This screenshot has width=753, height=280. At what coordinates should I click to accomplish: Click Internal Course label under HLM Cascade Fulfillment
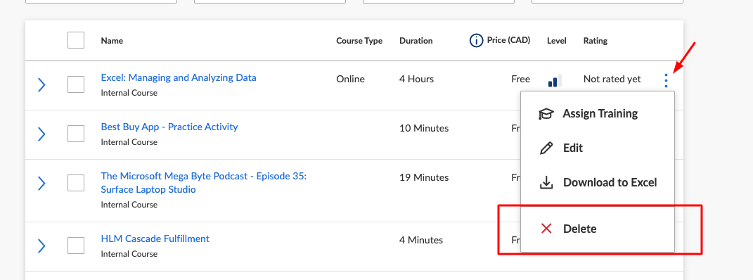point(129,254)
